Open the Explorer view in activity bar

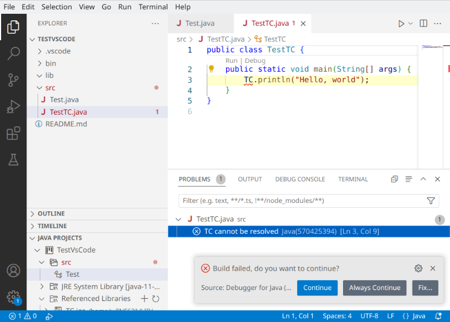point(13,27)
